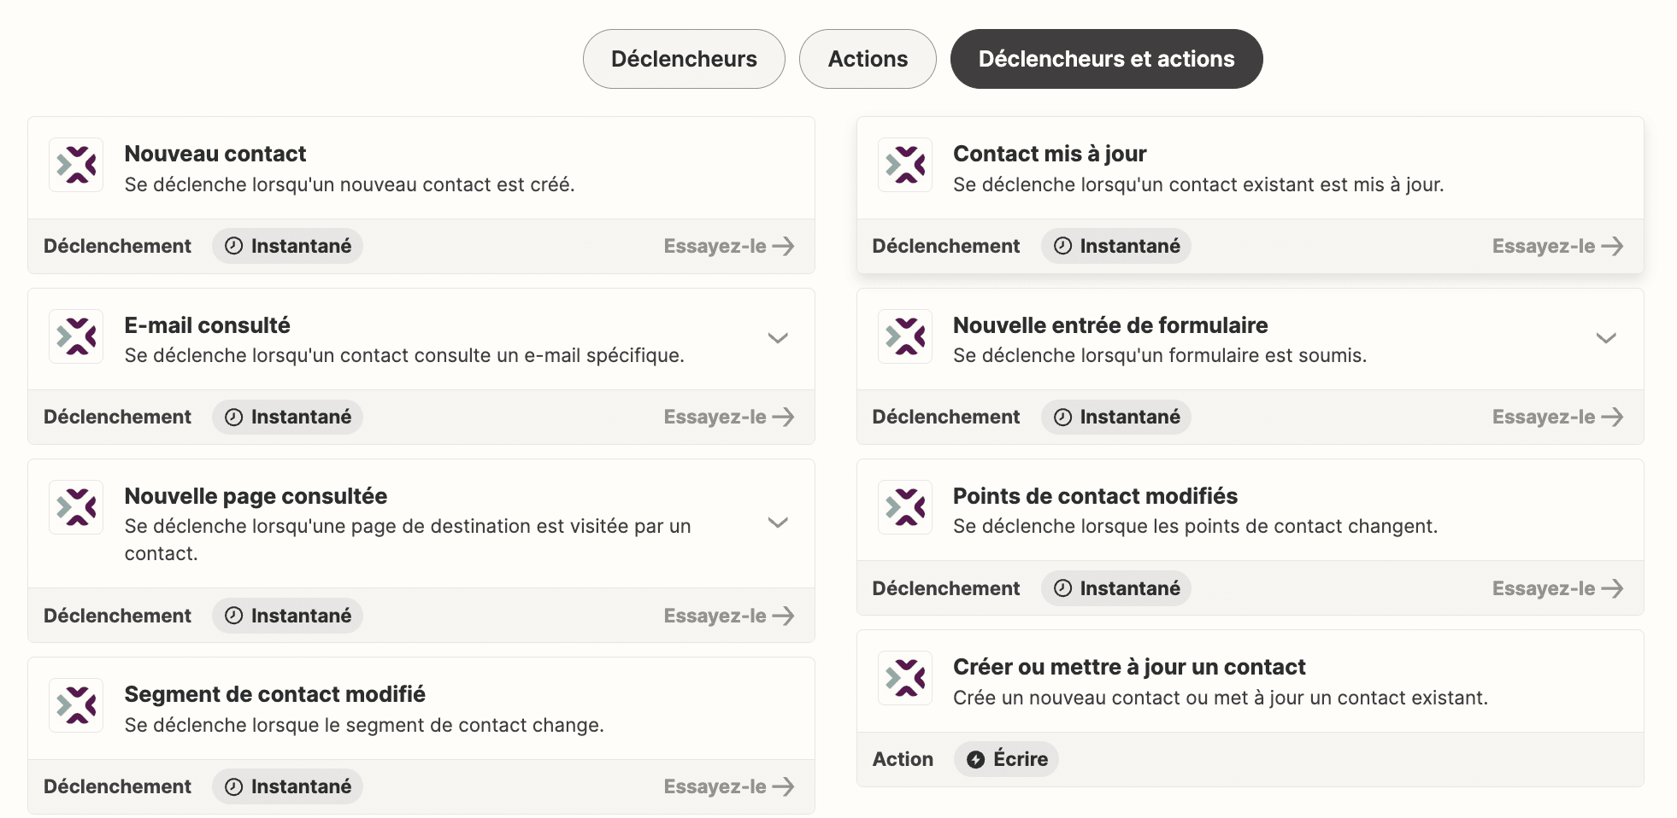Click the Instantané badge on Points de contact modifiés
The image size is (1677, 818).
[x=1115, y=587]
